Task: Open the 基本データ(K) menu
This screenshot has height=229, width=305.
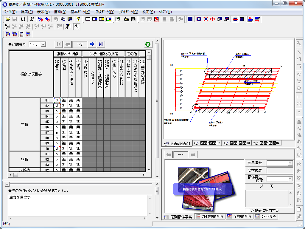Action: 80,12
